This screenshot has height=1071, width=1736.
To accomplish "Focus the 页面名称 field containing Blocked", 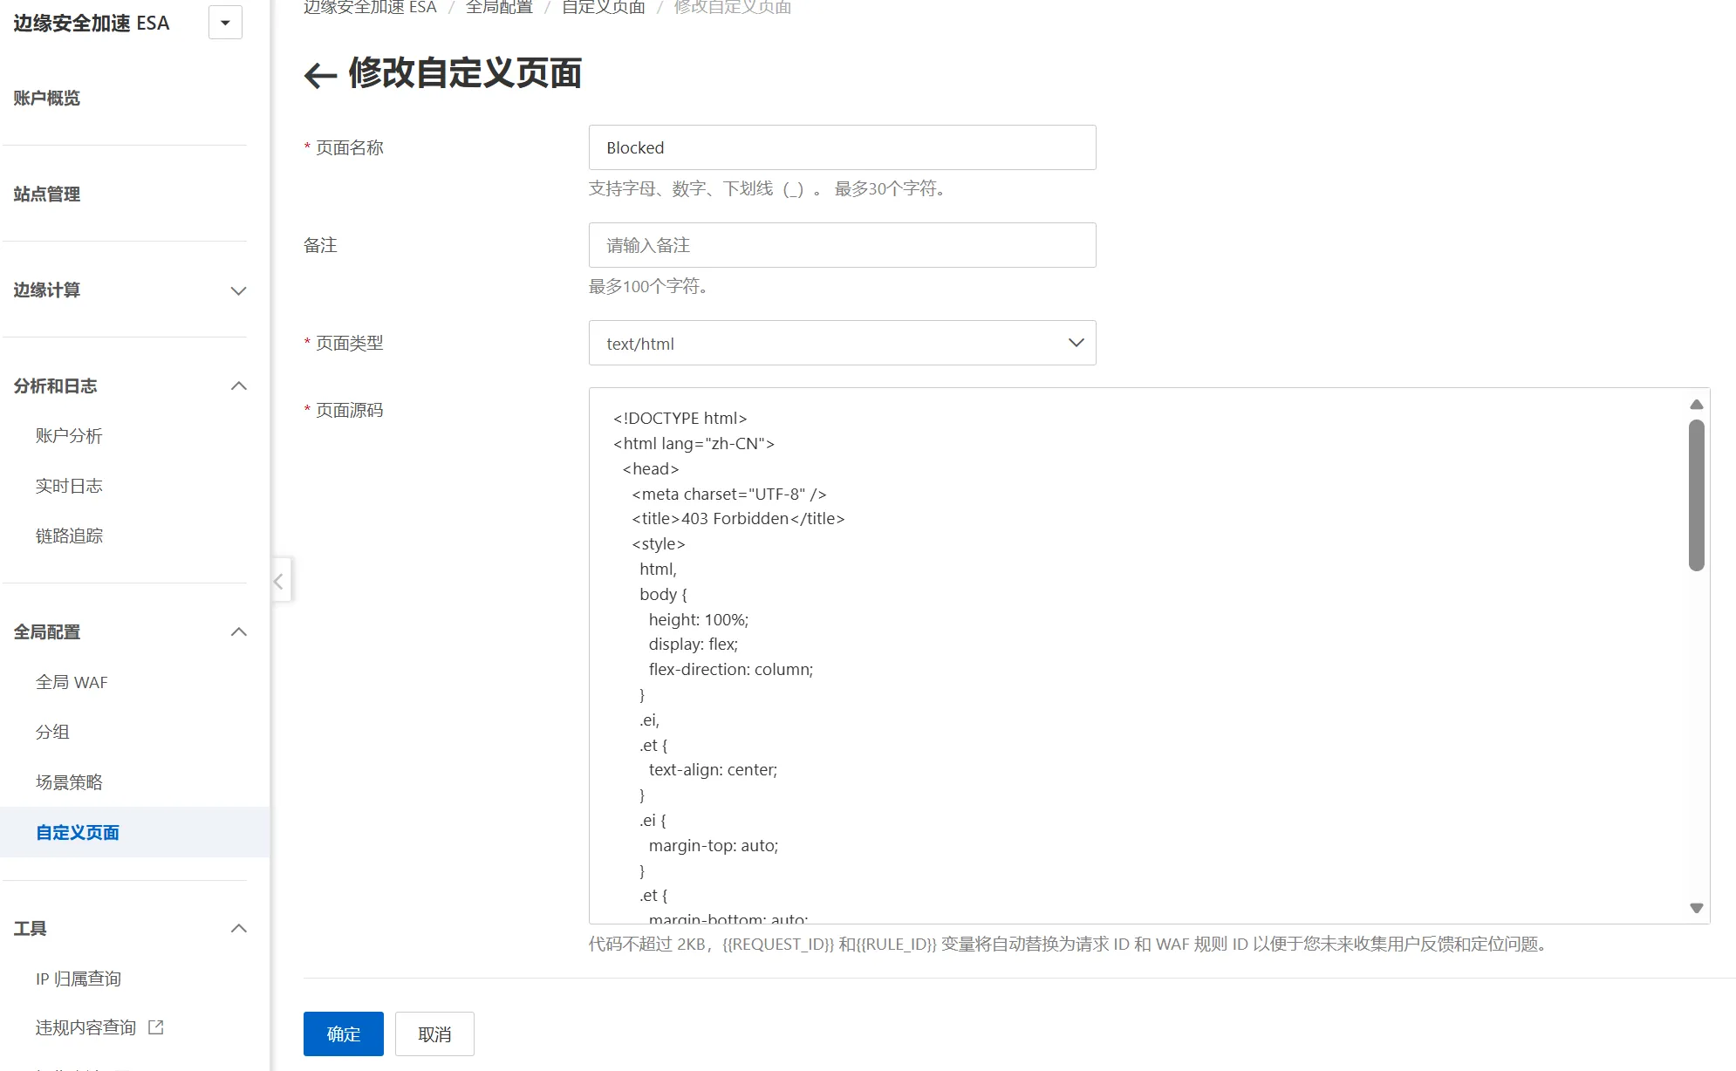I will click(842, 147).
